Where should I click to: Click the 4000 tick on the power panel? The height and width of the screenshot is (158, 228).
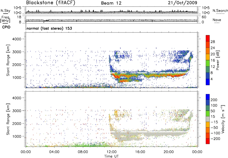(17, 39)
